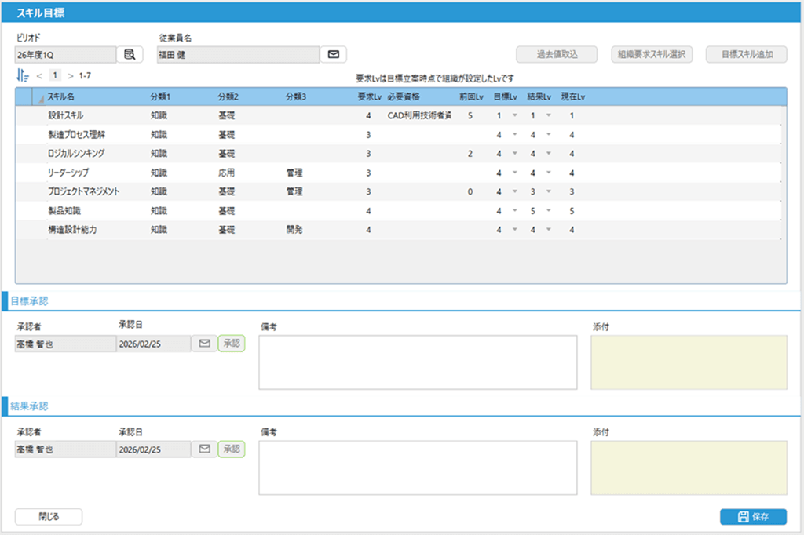Click the 添付 attachment area under 結果承認
The height and width of the screenshot is (535, 804).
pos(689,468)
